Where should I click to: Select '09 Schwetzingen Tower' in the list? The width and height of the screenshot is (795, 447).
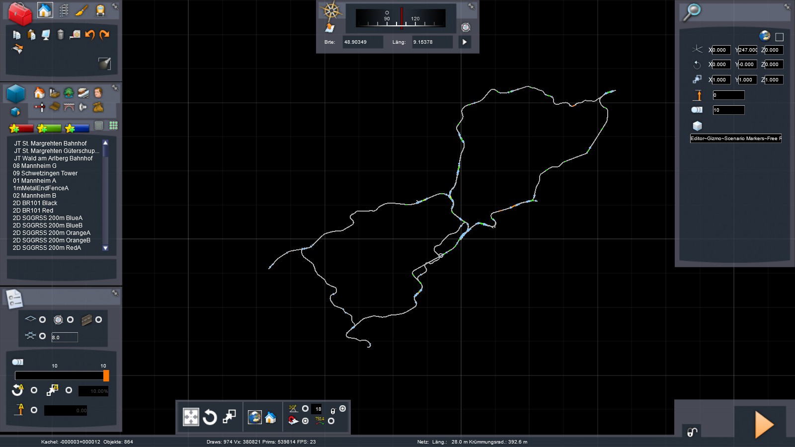tap(45, 173)
